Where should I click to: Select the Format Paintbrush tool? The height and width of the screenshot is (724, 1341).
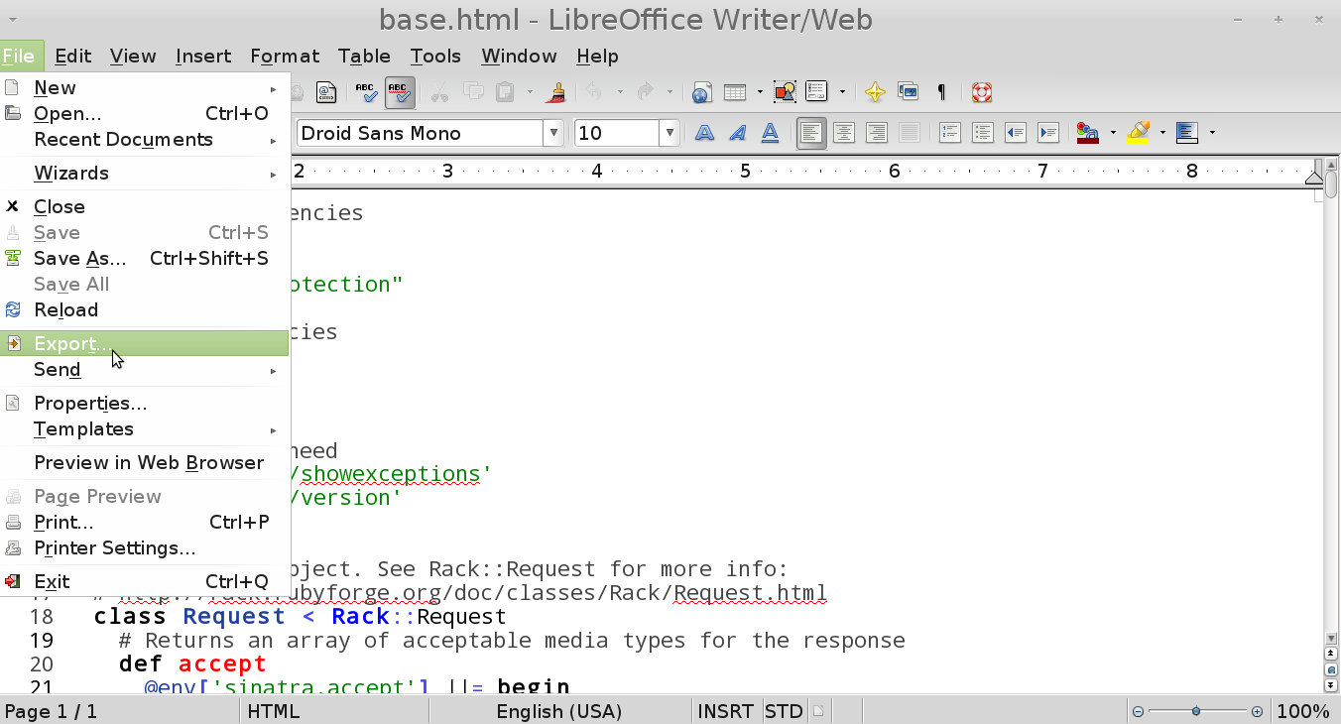pos(557,93)
